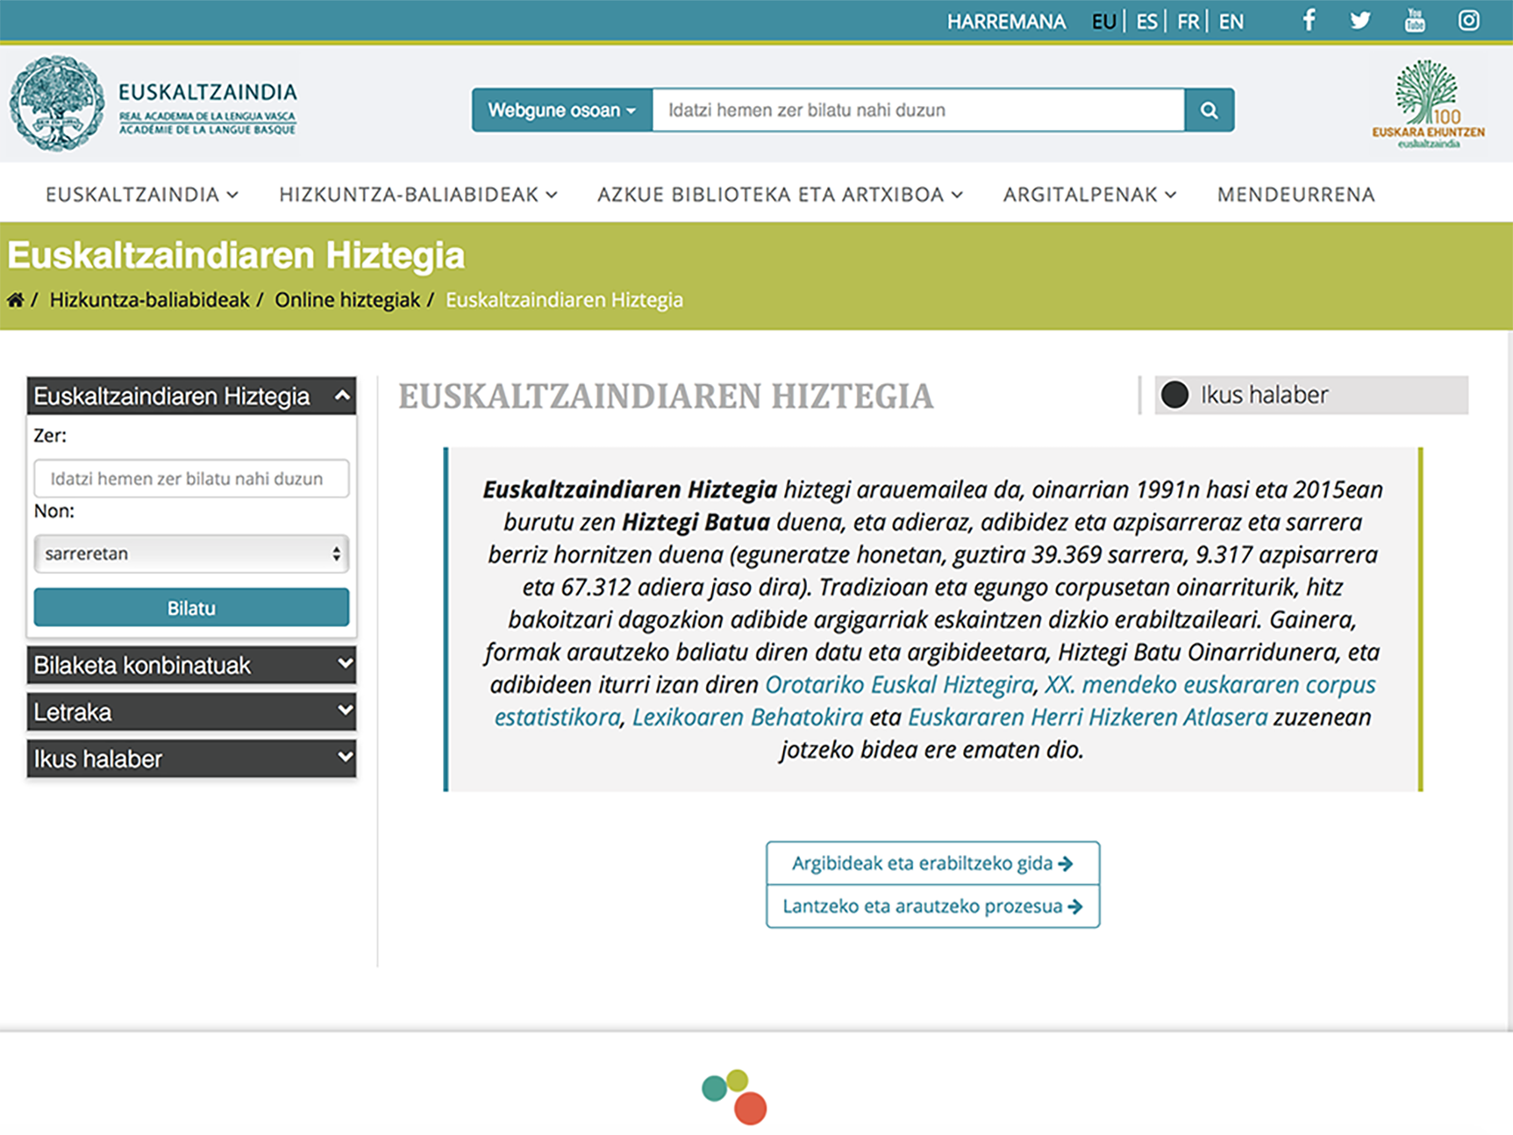
Task: Toggle the Ikus halaber black circle indicator
Action: click(1175, 395)
